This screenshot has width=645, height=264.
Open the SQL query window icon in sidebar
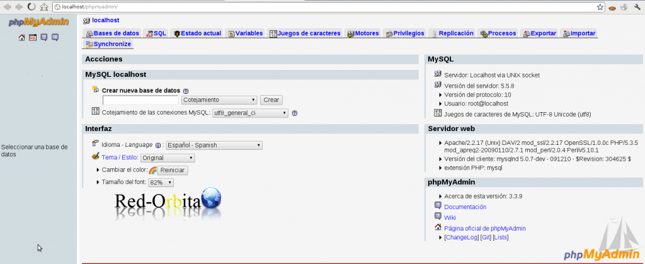tap(33, 37)
